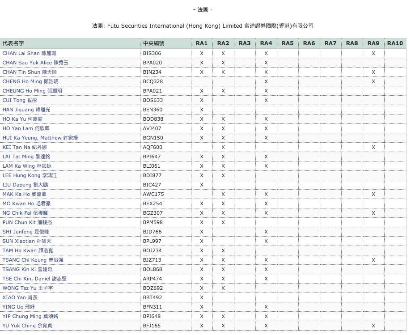Select central number BFJ165

pos(152,326)
